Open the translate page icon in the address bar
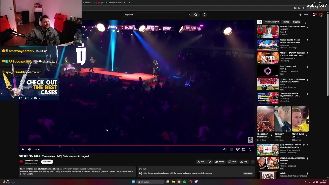The height and width of the screenshot is (185, 329). pos(295,8)
